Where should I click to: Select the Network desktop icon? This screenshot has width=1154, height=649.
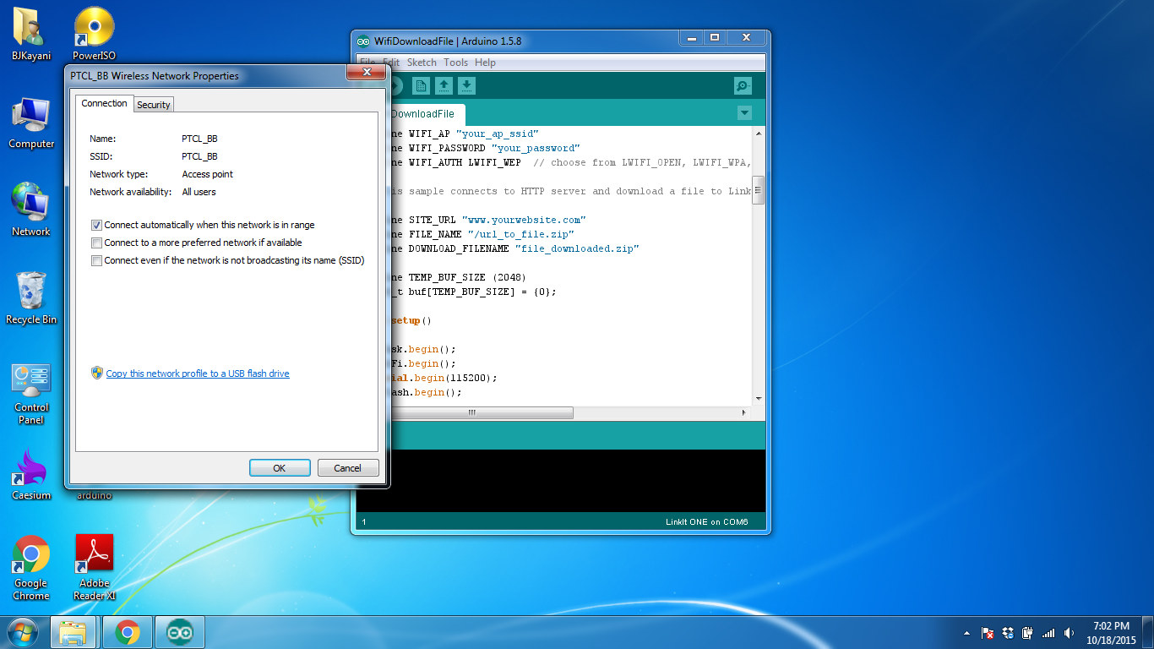[x=31, y=210]
